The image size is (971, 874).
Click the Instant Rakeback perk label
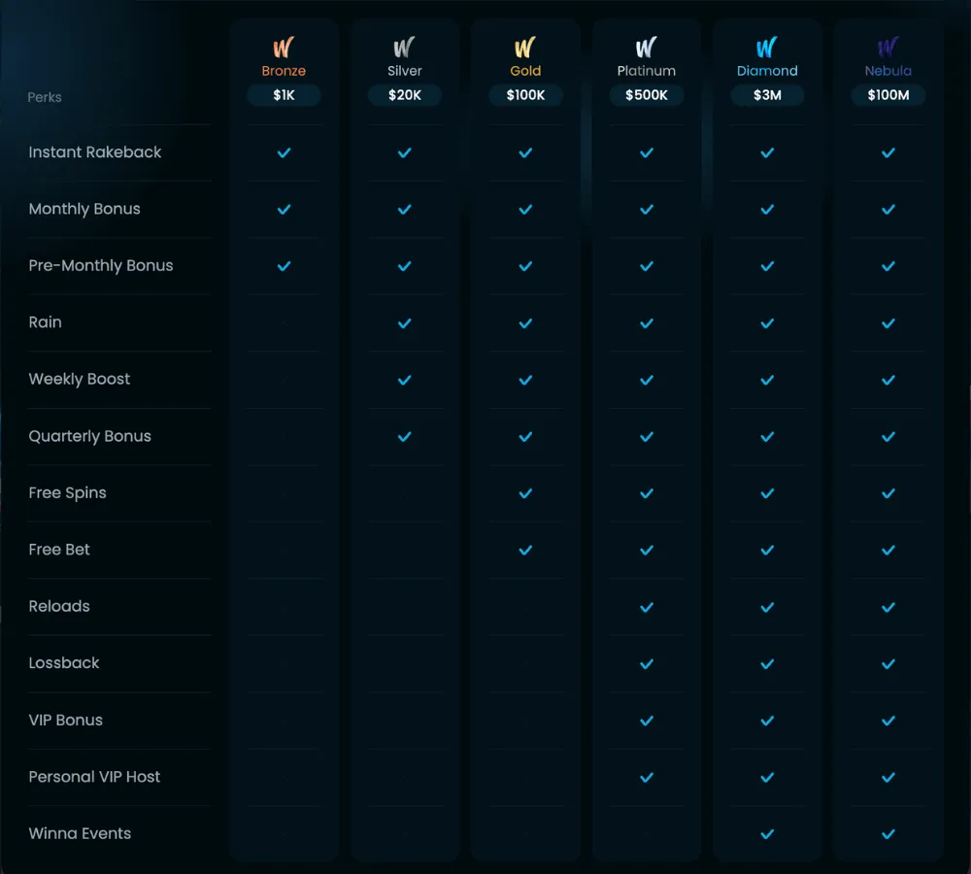pyautogui.click(x=95, y=152)
